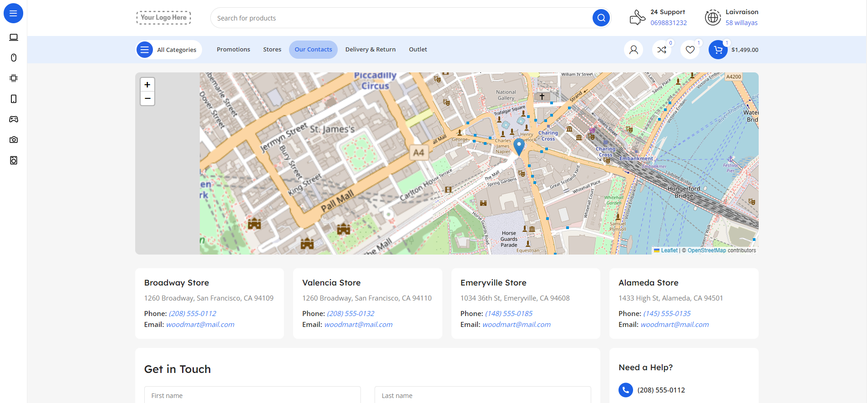The width and height of the screenshot is (867, 403).
Task: Open the user account icon
Action: click(x=633, y=50)
